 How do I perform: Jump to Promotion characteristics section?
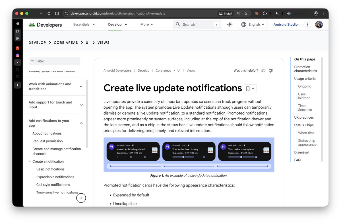click(305, 69)
